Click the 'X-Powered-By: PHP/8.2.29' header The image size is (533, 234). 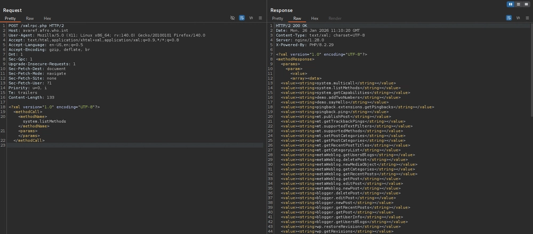pos(305,45)
